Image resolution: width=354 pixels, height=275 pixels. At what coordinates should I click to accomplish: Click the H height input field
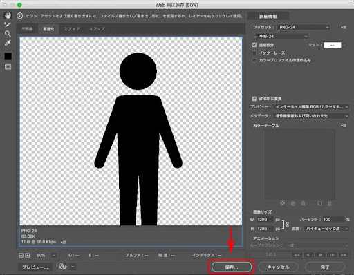[x=265, y=229]
